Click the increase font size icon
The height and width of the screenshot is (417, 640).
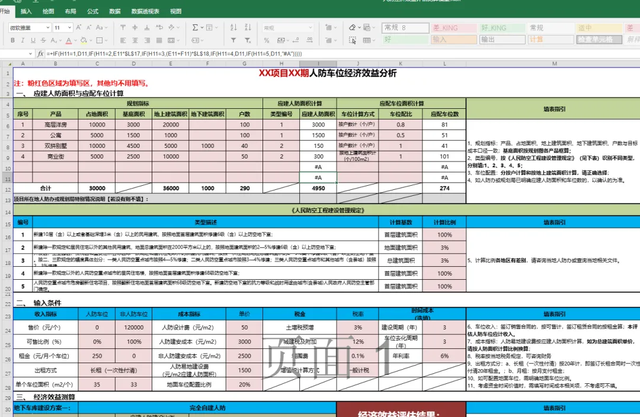click(x=78, y=27)
